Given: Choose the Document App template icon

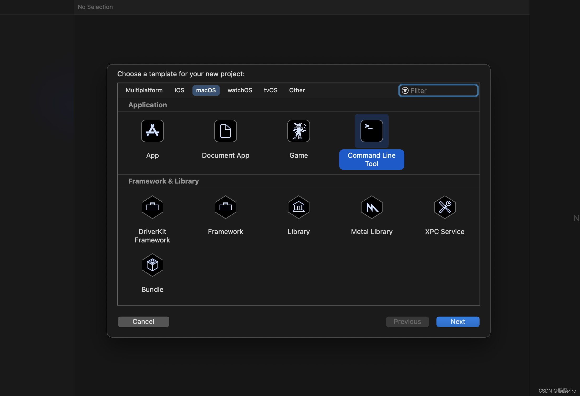Looking at the screenshot, I should pos(226,131).
